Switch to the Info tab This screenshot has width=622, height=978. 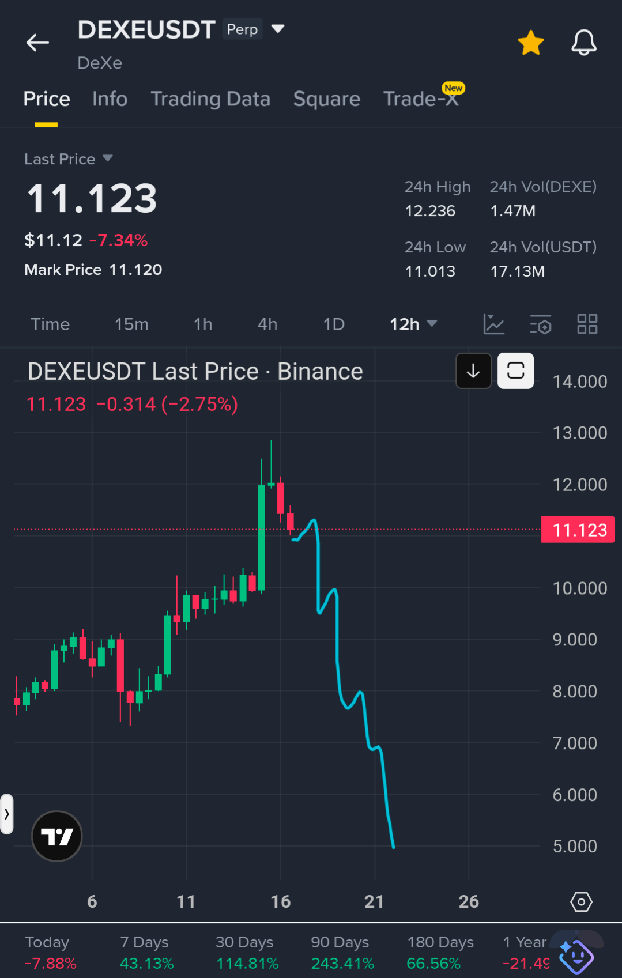coord(110,99)
